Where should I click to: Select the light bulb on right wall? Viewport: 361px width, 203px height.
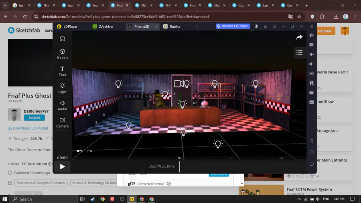pos(256,83)
